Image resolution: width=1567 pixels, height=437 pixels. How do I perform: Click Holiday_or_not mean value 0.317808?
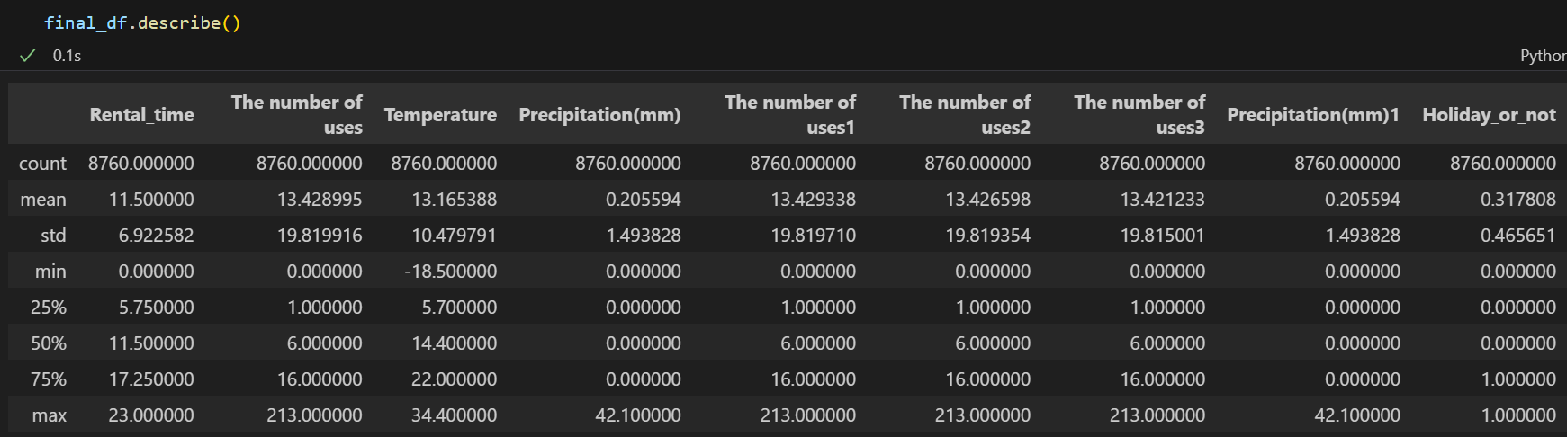(1517, 200)
